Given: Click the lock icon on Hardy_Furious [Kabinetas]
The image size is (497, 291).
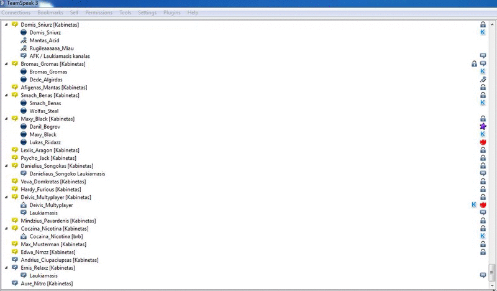Looking at the screenshot, I should coord(483,189).
